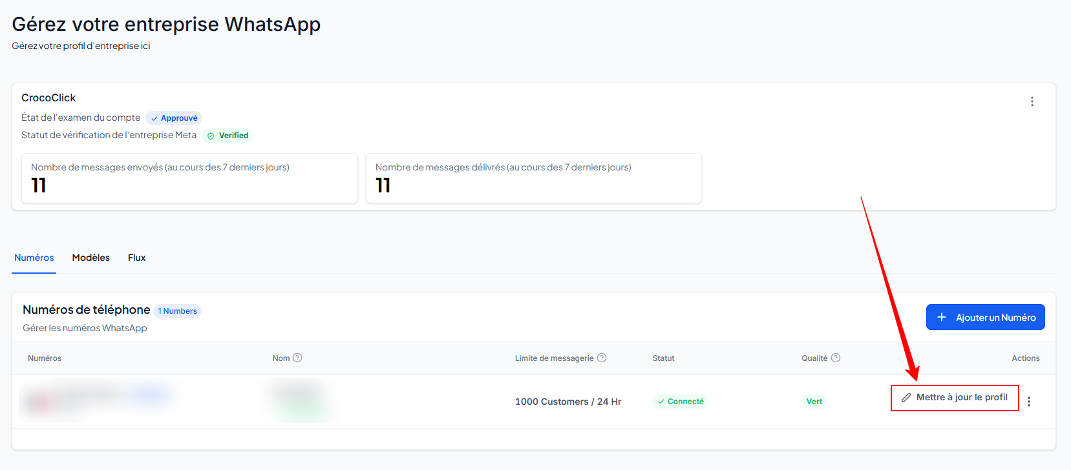1071x470 pixels.
Task: Open the messages délivrés statistics card
Action: tap(534, 178)
